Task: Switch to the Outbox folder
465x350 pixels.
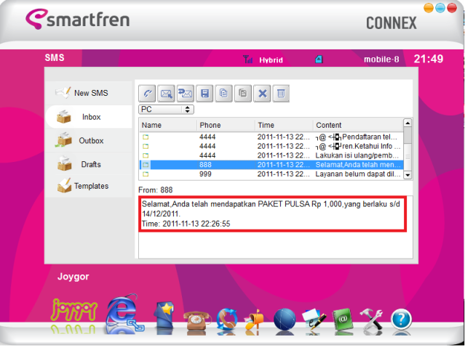Action: tap(88, 141)
